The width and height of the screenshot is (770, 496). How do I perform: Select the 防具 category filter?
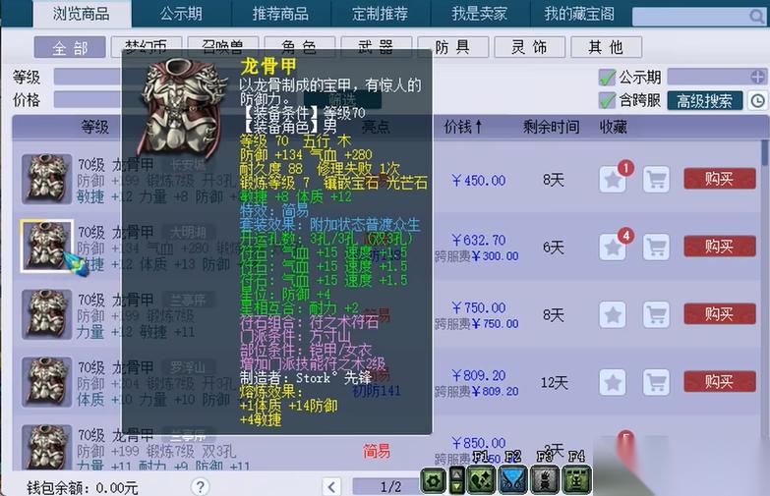click(452, 47)
